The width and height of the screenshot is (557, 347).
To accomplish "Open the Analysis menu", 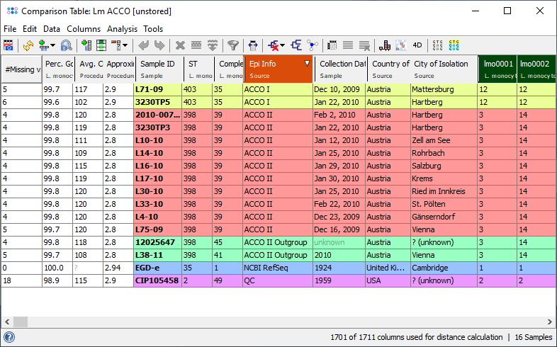I will (122, 29).
